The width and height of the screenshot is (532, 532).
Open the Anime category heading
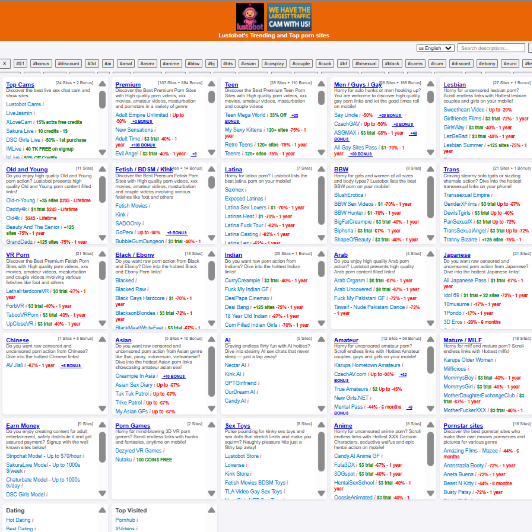click(x=343, y=425)
